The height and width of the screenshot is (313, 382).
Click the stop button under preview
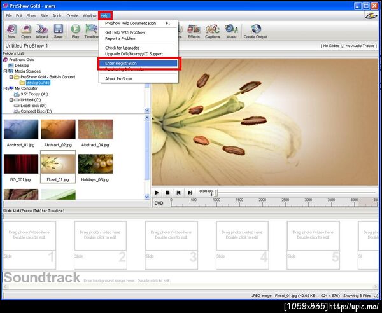pyautogui.click(x=167, y=193)
